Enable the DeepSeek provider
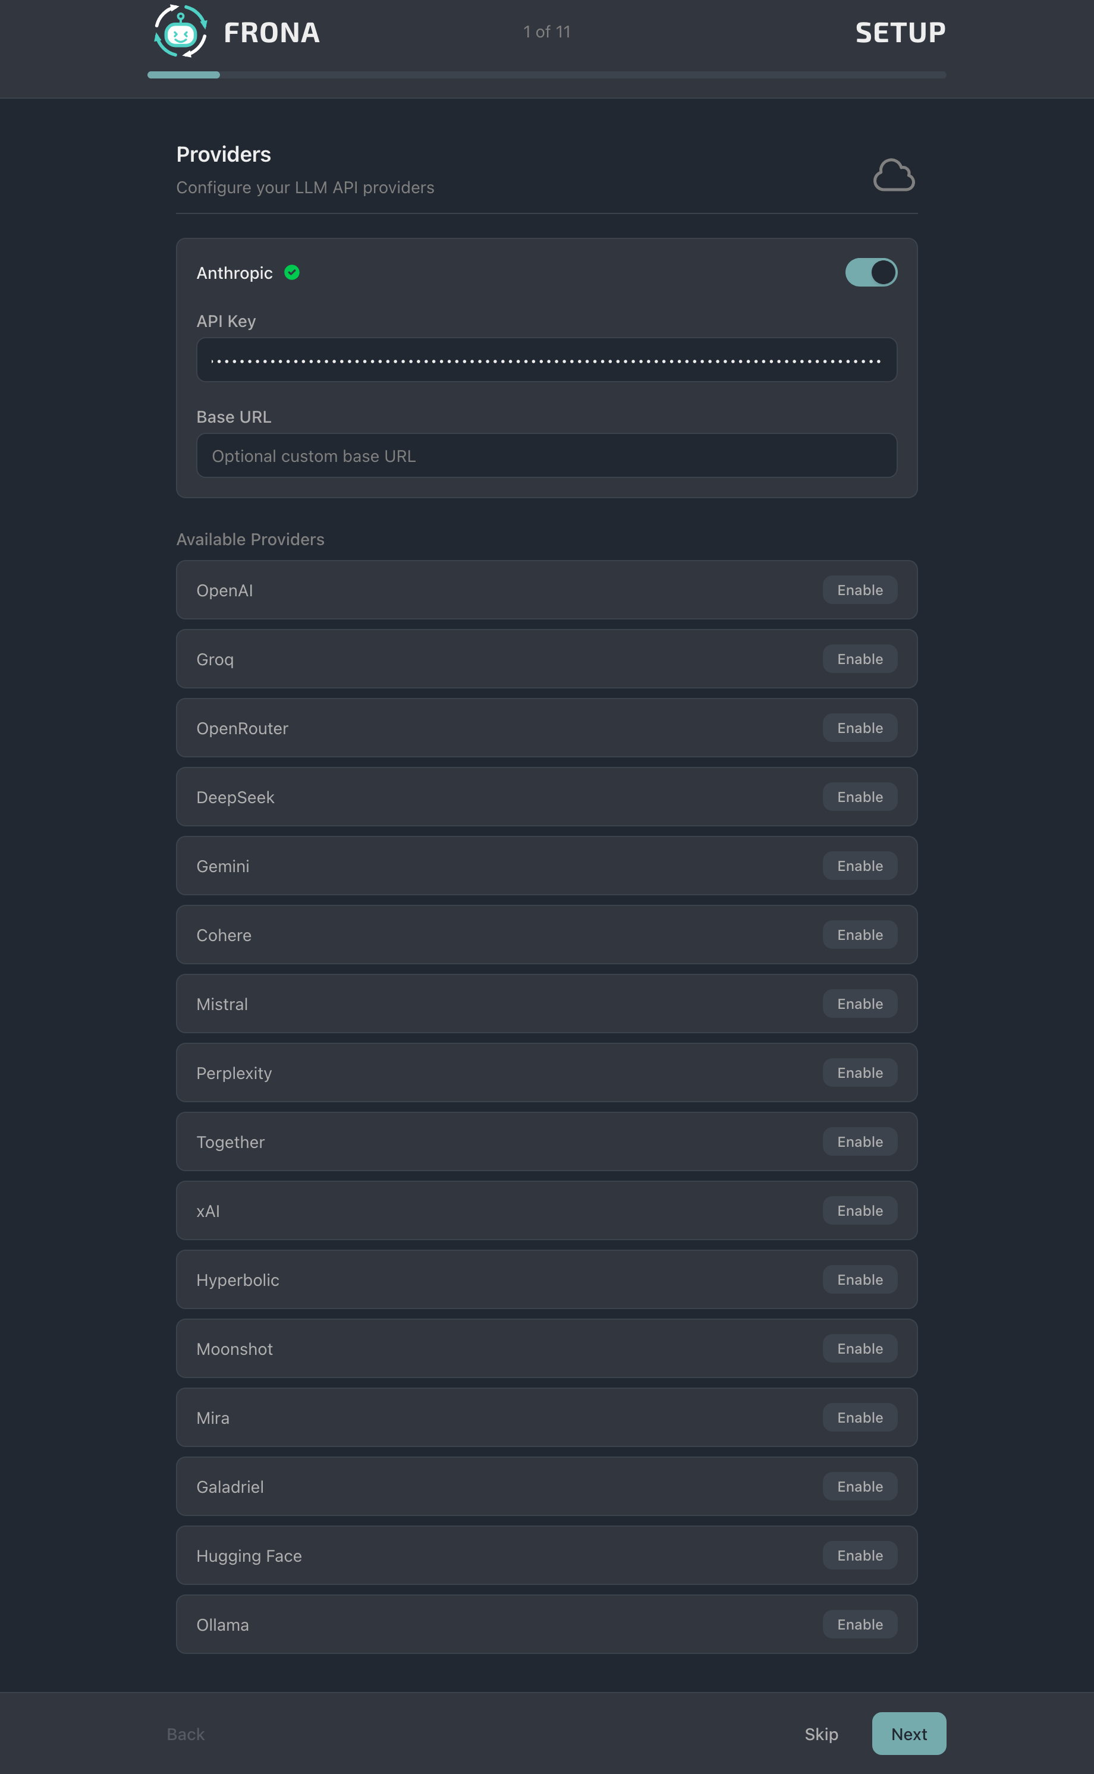The width and height of the screenshot is (1094, 1774). tap(860, 797)
